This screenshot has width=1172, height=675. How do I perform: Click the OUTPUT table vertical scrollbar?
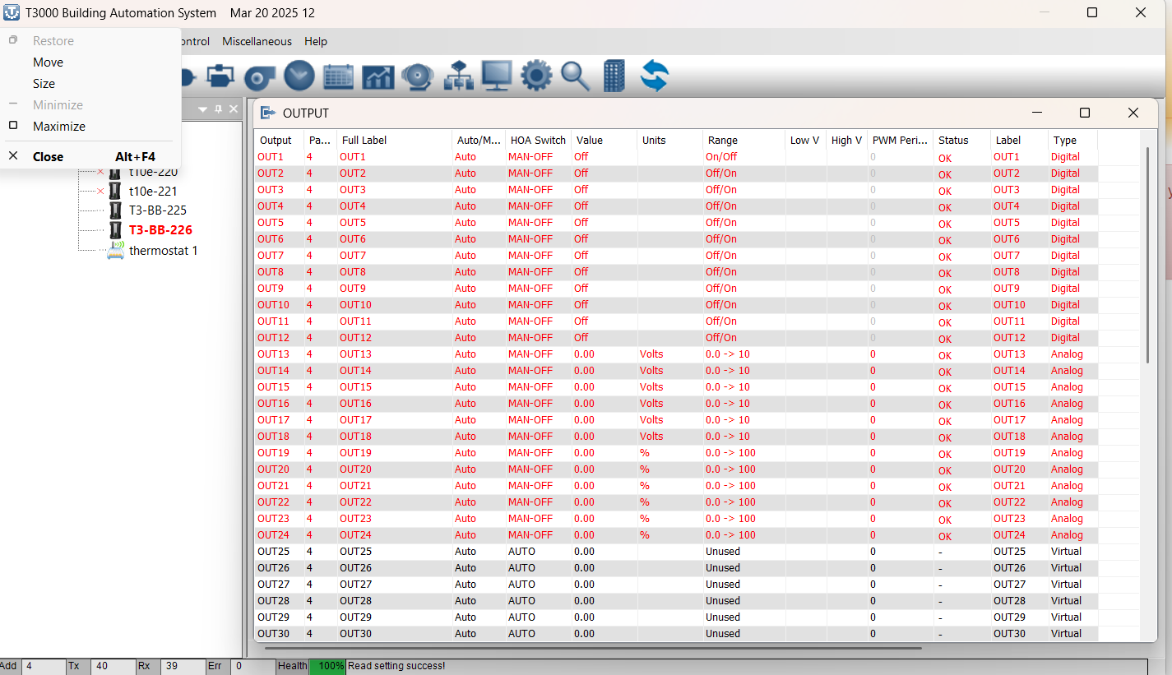(x=1147, y=255)
